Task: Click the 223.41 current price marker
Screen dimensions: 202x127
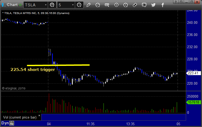Action: pos(194,73)
